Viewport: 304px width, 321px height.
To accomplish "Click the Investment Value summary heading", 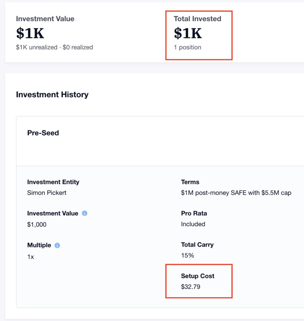I will pos(45,19).
